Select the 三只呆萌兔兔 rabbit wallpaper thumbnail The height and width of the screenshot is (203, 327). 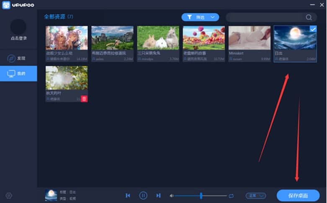coord(158,38)
